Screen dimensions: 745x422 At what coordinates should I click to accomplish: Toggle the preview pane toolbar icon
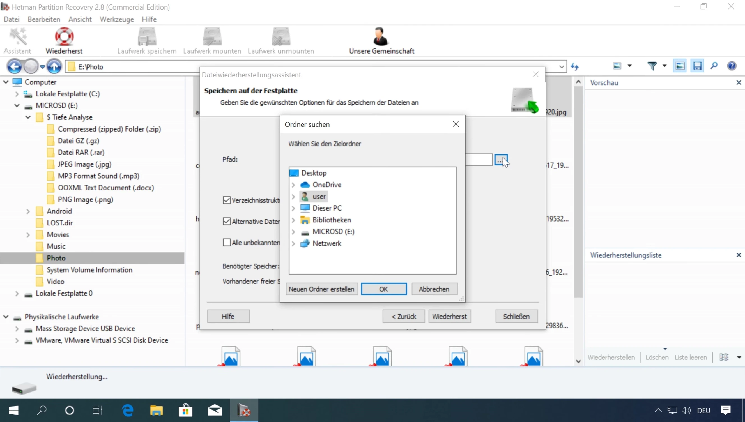pyautogui.click(x=680, y=66)
